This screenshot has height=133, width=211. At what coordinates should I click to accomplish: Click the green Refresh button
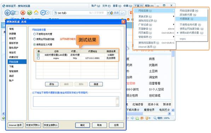point(29,13)
